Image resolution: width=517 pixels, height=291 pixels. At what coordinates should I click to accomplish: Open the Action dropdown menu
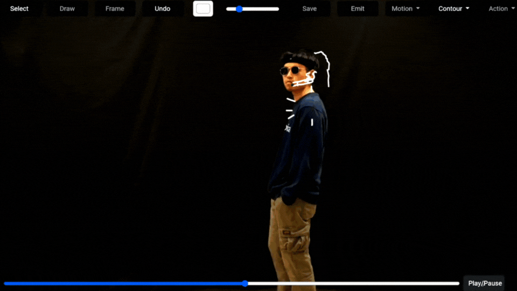coord(501,9)
